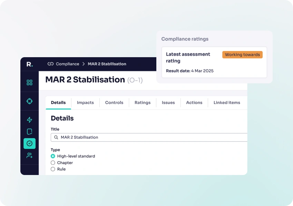Image resolution: width=293 pixels, height=206 pixels.
Task: Select the highlighted compliance badge icon
Action: coord(29,143)
